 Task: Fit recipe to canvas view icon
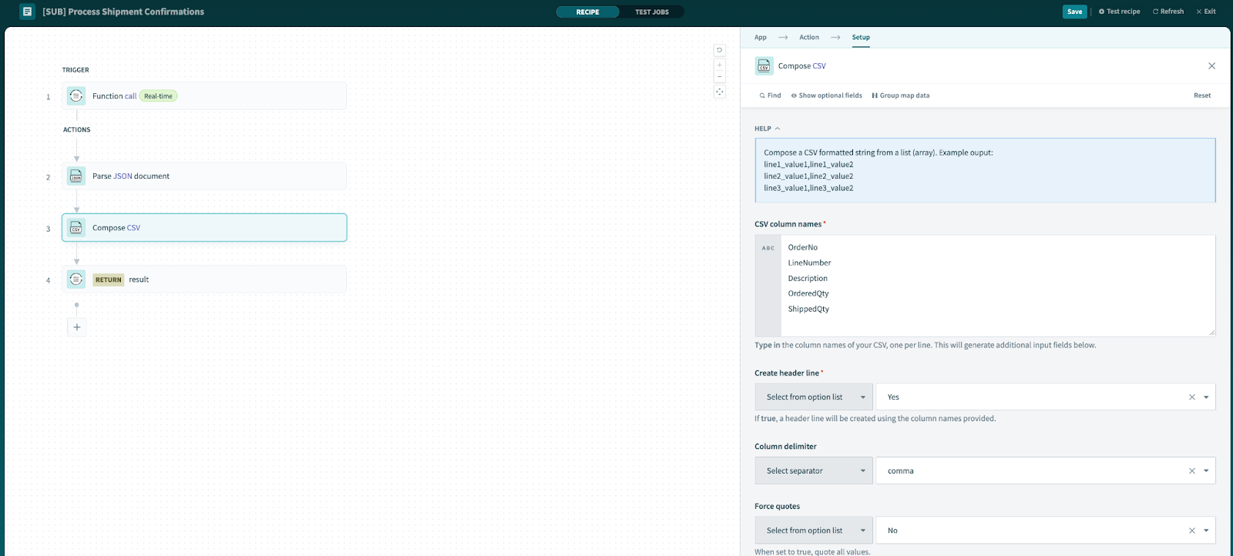[x=720, y=92]
